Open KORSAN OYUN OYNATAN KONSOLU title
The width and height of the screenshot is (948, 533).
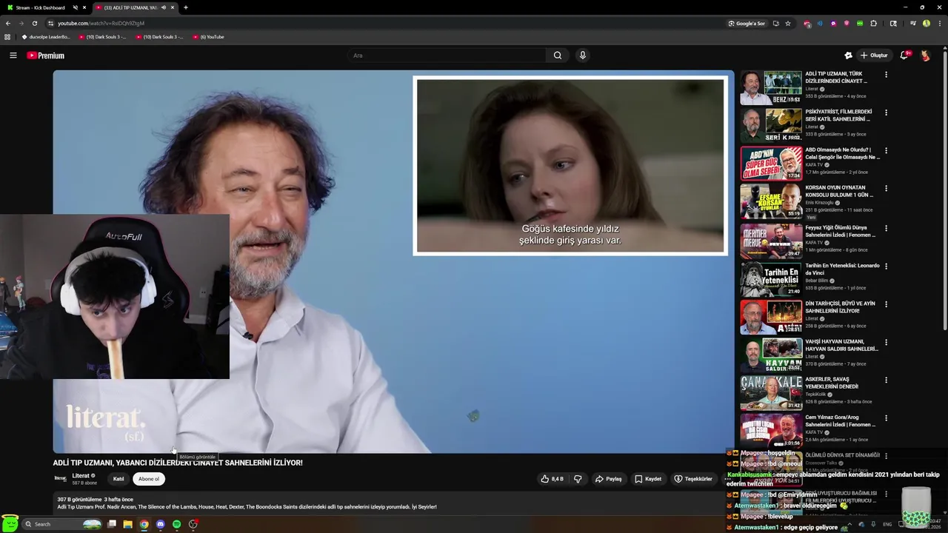click(839, 191)
